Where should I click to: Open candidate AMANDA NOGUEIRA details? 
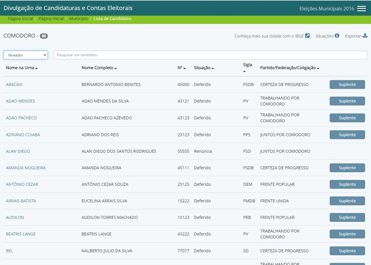coord(26,168)
